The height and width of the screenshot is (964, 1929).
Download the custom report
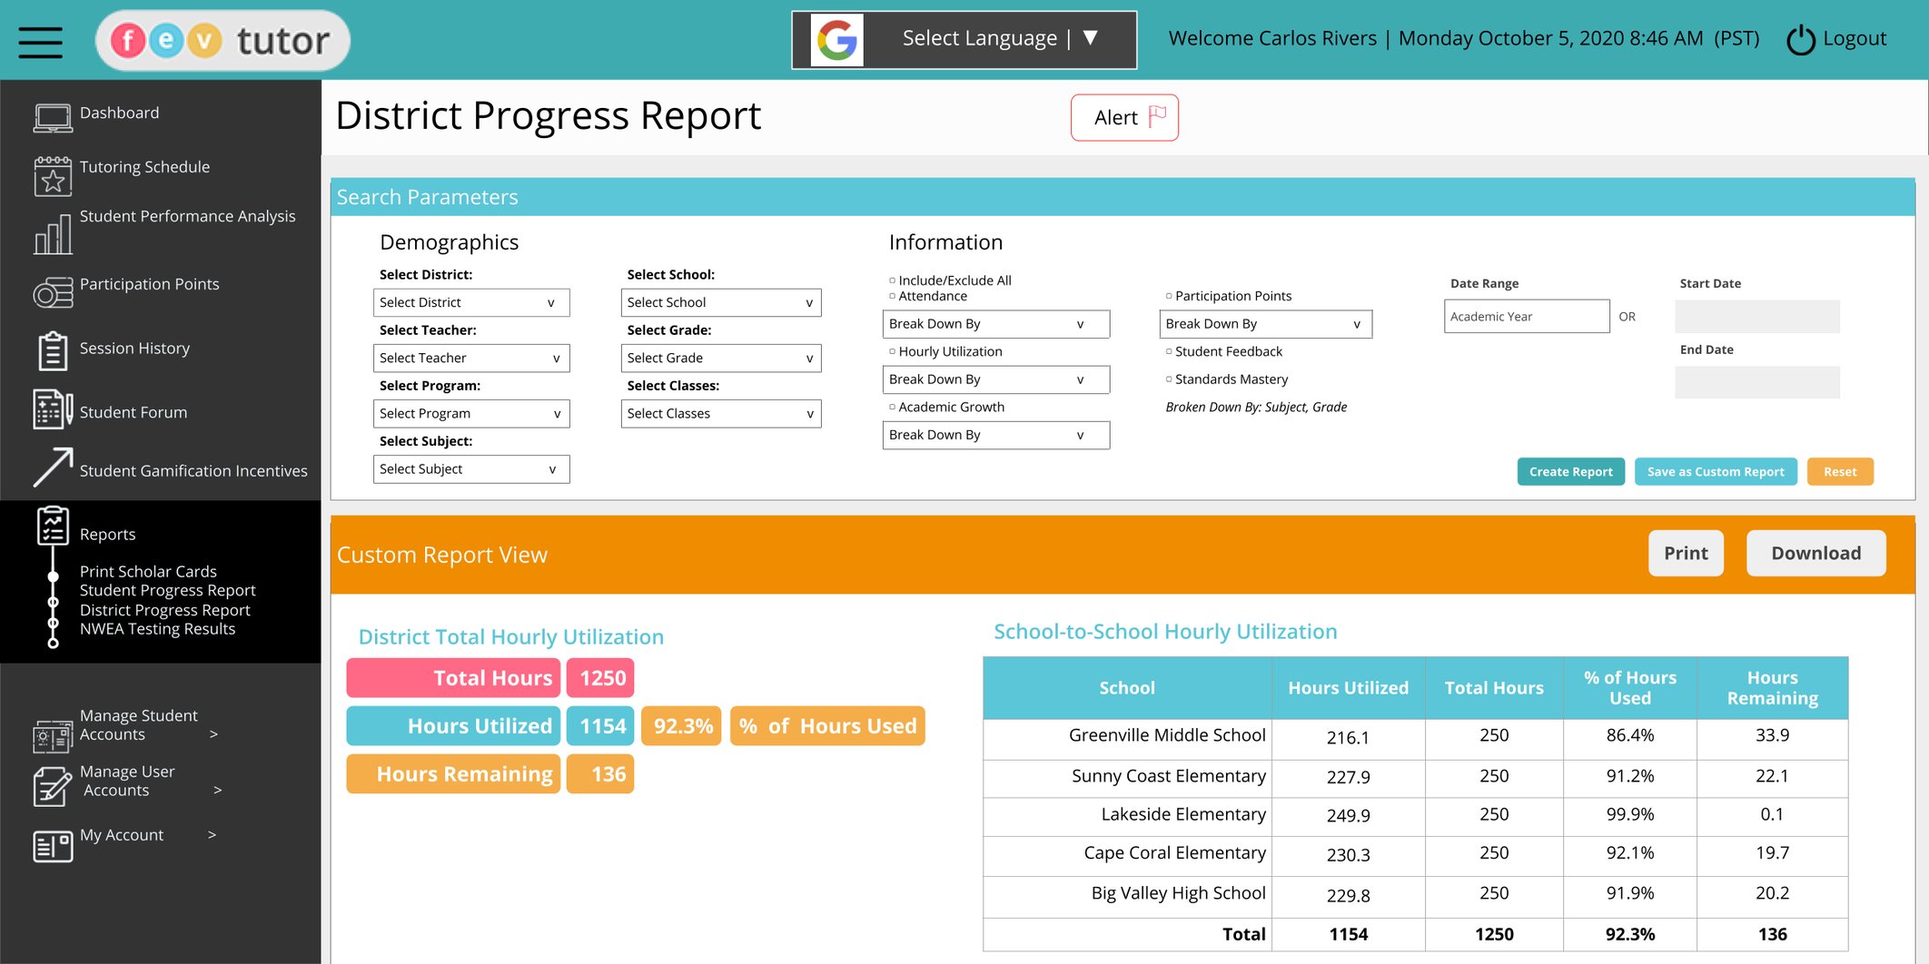click(x=1815, y=553)
